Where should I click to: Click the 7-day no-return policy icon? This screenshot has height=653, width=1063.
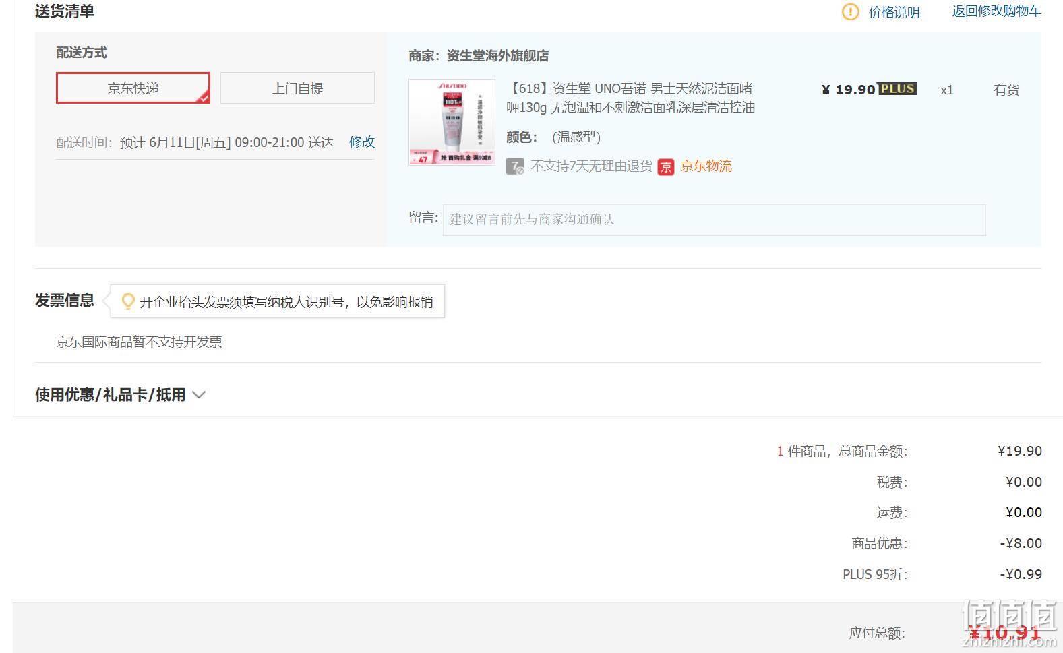point(515,166)
